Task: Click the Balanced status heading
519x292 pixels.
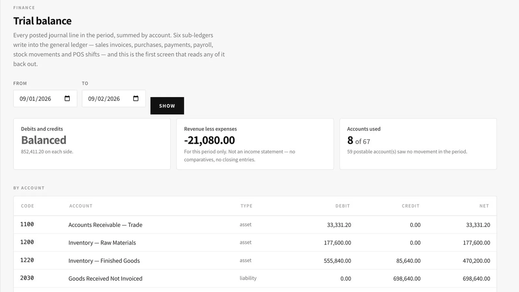Action: (x=44, y=140)
